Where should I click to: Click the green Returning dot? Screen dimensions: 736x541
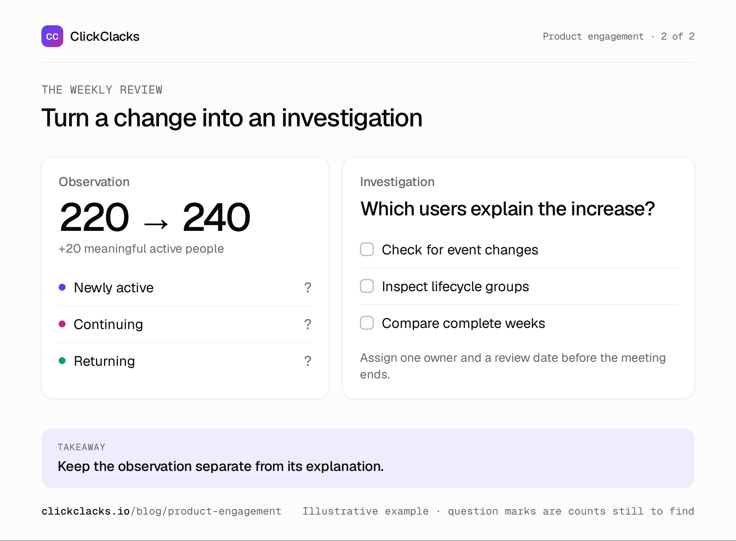62,361
